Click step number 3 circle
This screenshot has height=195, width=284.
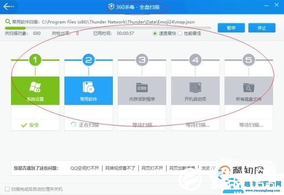coord(142,60)
